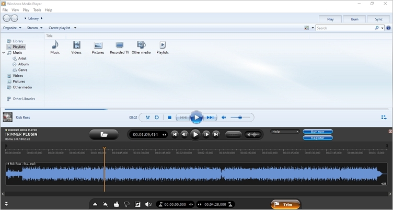Open the Help menu in menu bar
The image size is (393, 210).
pyautogui.click(x=49, y=10)
